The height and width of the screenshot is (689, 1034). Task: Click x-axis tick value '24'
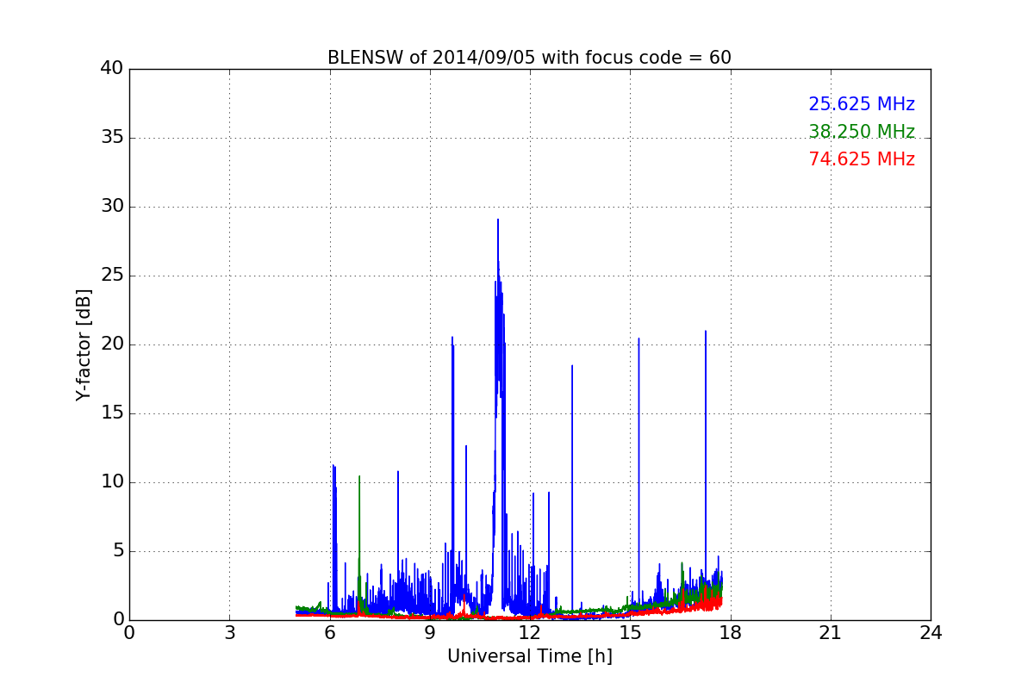point(931,633)
